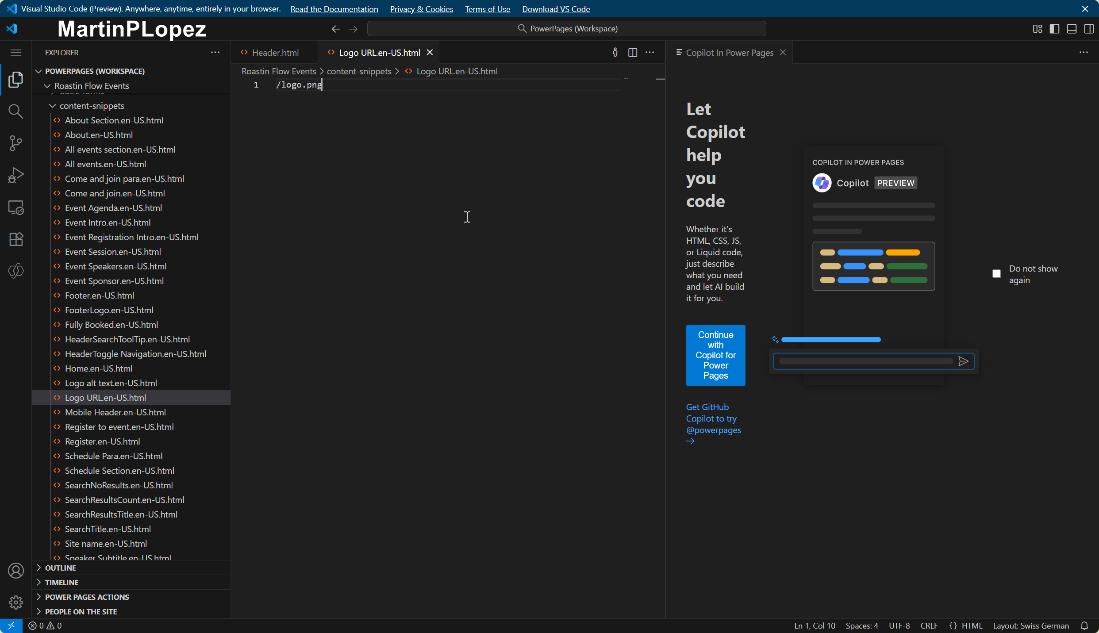
Task: Click Continue with Copilot for Power Pages
Action: [715, 355]
